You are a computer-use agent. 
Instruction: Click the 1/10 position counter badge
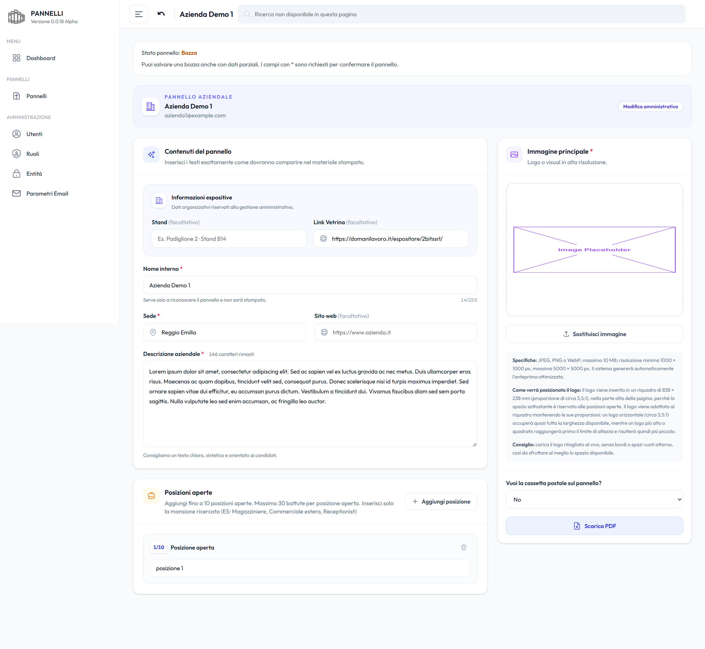click(159, 547)
